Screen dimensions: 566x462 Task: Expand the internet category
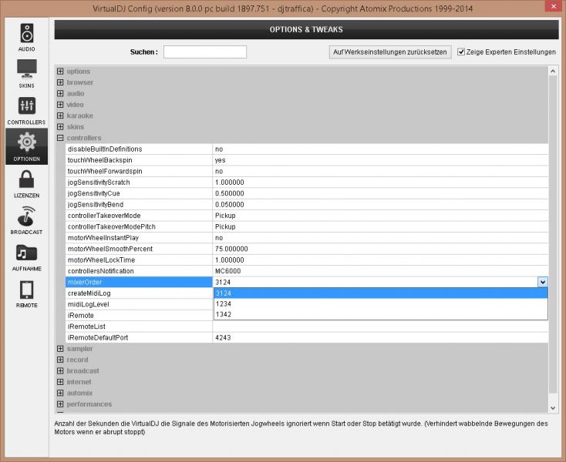pos(60,382)
